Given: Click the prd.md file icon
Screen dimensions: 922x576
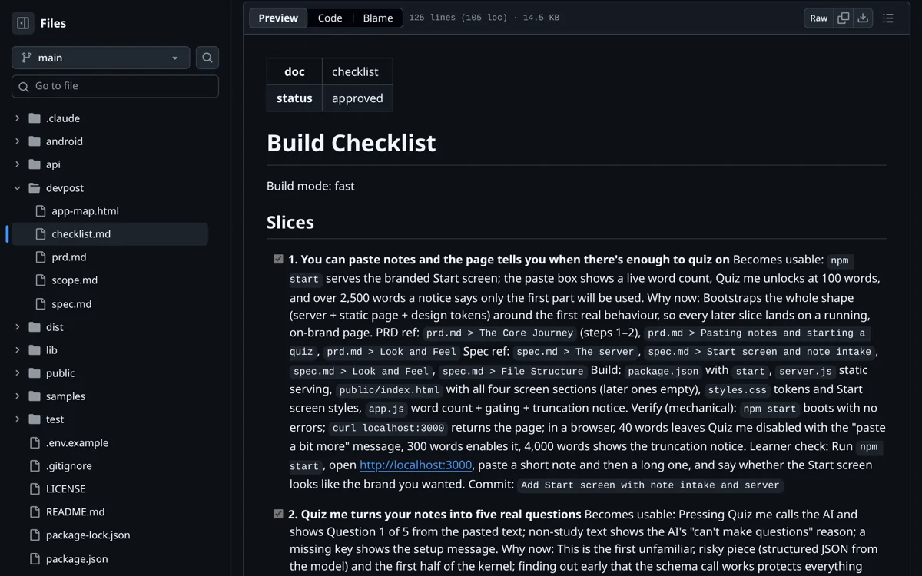Looking at the screenshot, I should click(41, 257).
